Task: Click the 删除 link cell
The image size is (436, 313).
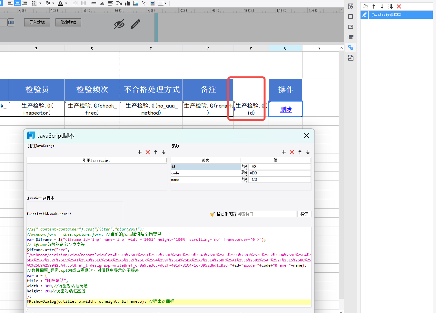Action: (x=286, y=109)
